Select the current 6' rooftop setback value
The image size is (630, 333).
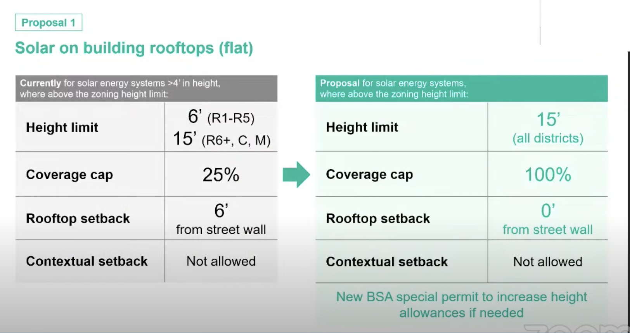pos(221,211)
